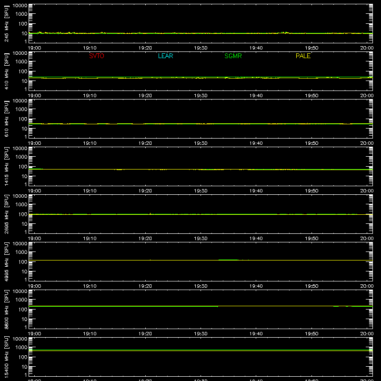381x381 pixels.
Task: Select the 2695 MHz [SFU] axis title
Action: point(6,214)
